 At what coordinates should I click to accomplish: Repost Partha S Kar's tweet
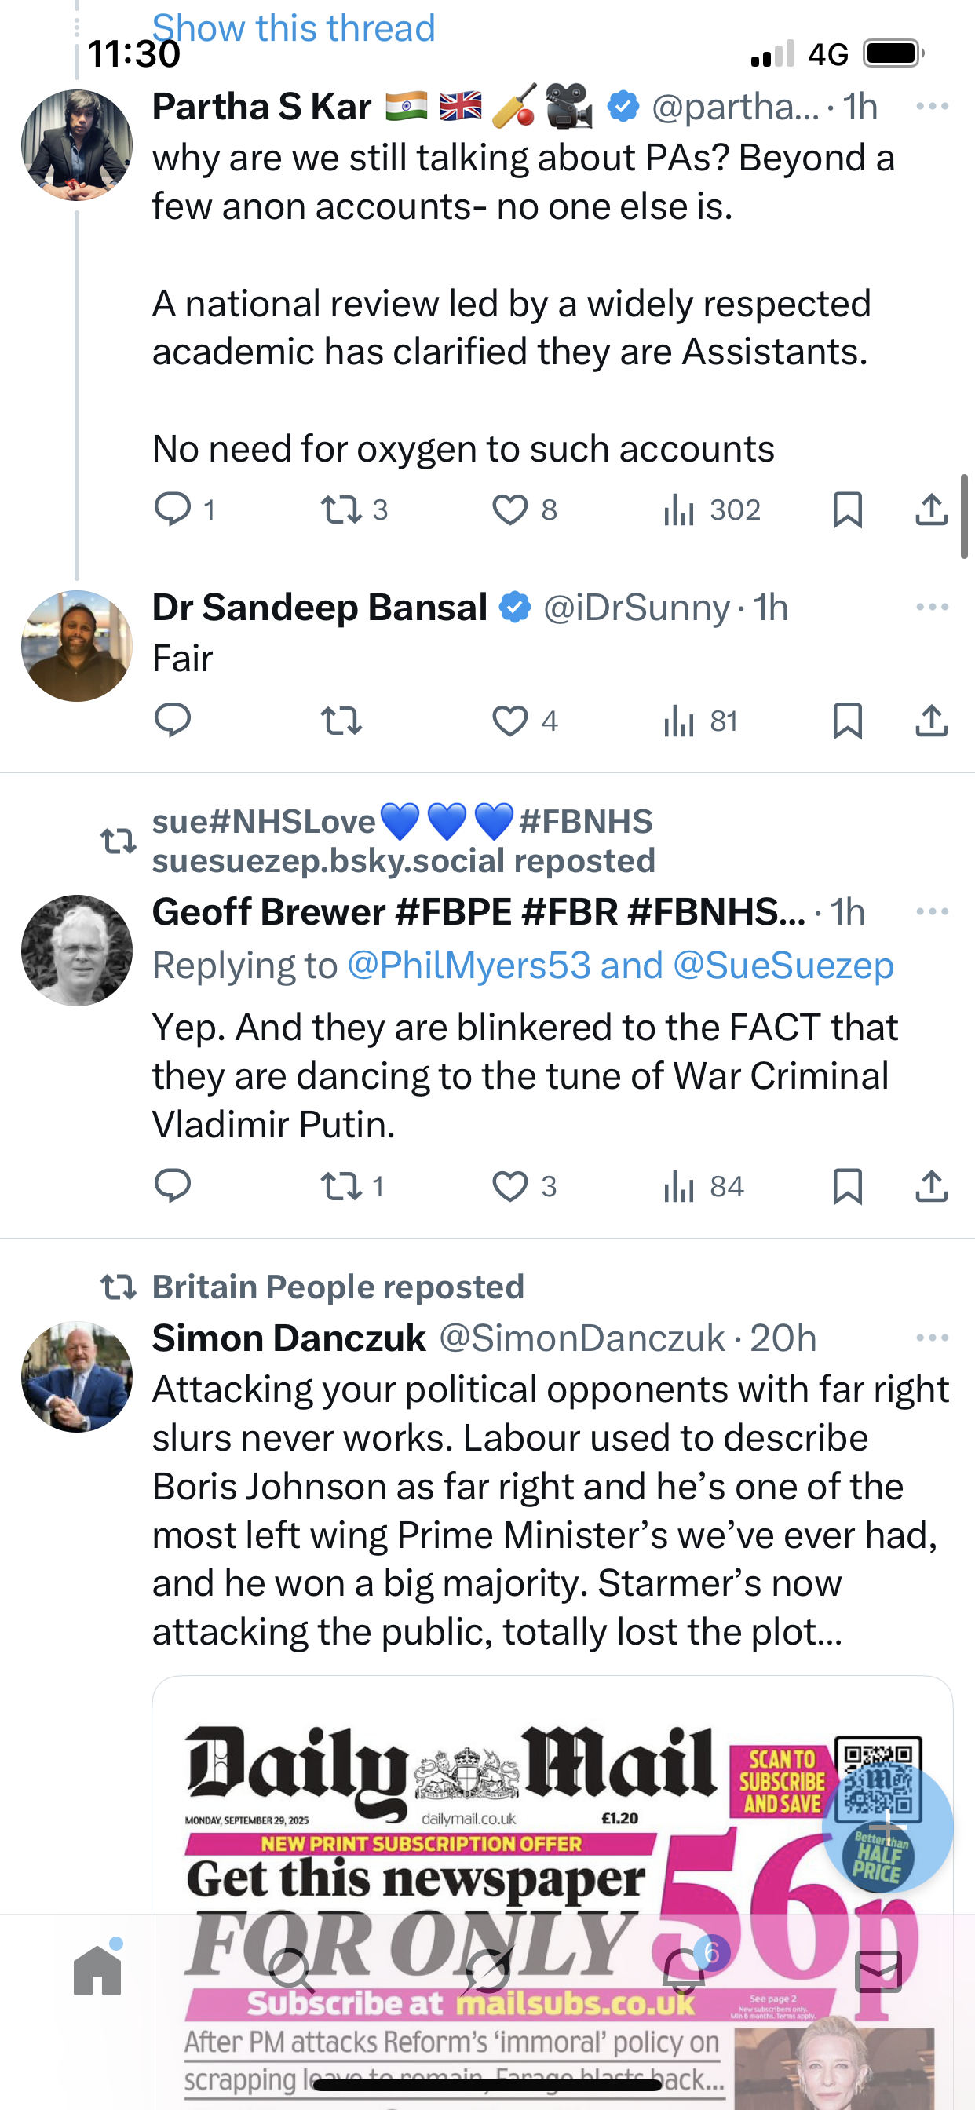pos(341,509)
